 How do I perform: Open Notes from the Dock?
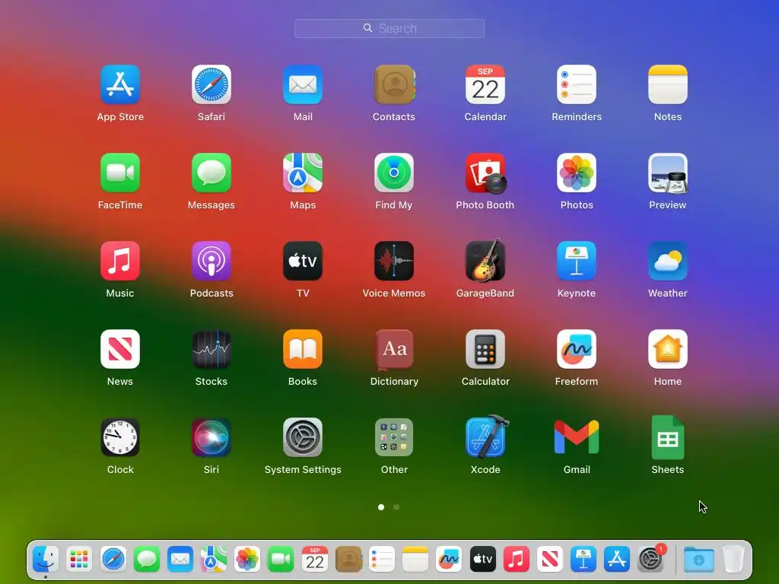[x=415, y=559]
